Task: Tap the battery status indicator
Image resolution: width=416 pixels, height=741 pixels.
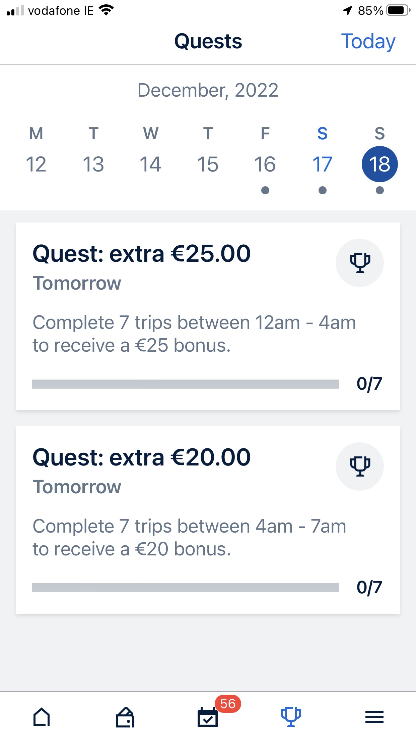Action: pyautogui.click(x=398, y=10)
